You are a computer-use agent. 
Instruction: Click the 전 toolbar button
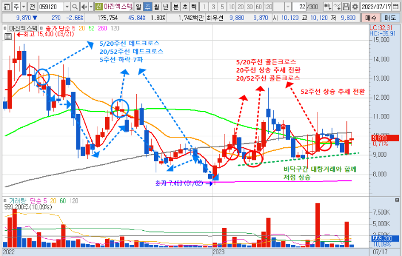pyautogui.click(x=32, y=7)
